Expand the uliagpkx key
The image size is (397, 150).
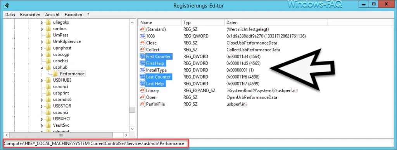(x=42, y=22)
